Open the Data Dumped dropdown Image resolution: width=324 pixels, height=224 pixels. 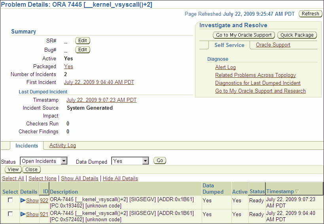(x=145, y=161)
